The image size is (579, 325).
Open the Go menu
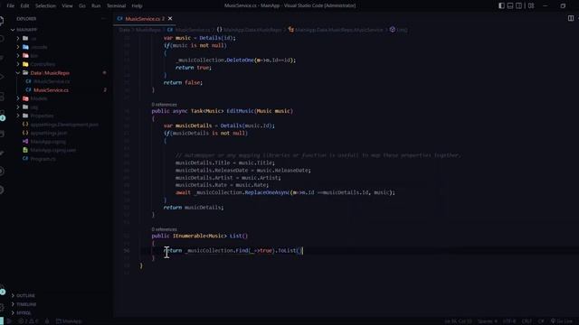[x=82, y=6]
